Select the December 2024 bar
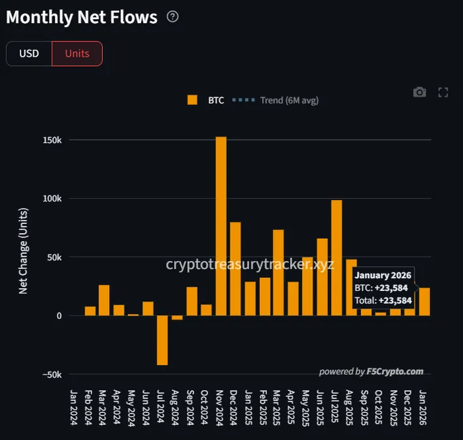463x440 pixels. (236, 268)
